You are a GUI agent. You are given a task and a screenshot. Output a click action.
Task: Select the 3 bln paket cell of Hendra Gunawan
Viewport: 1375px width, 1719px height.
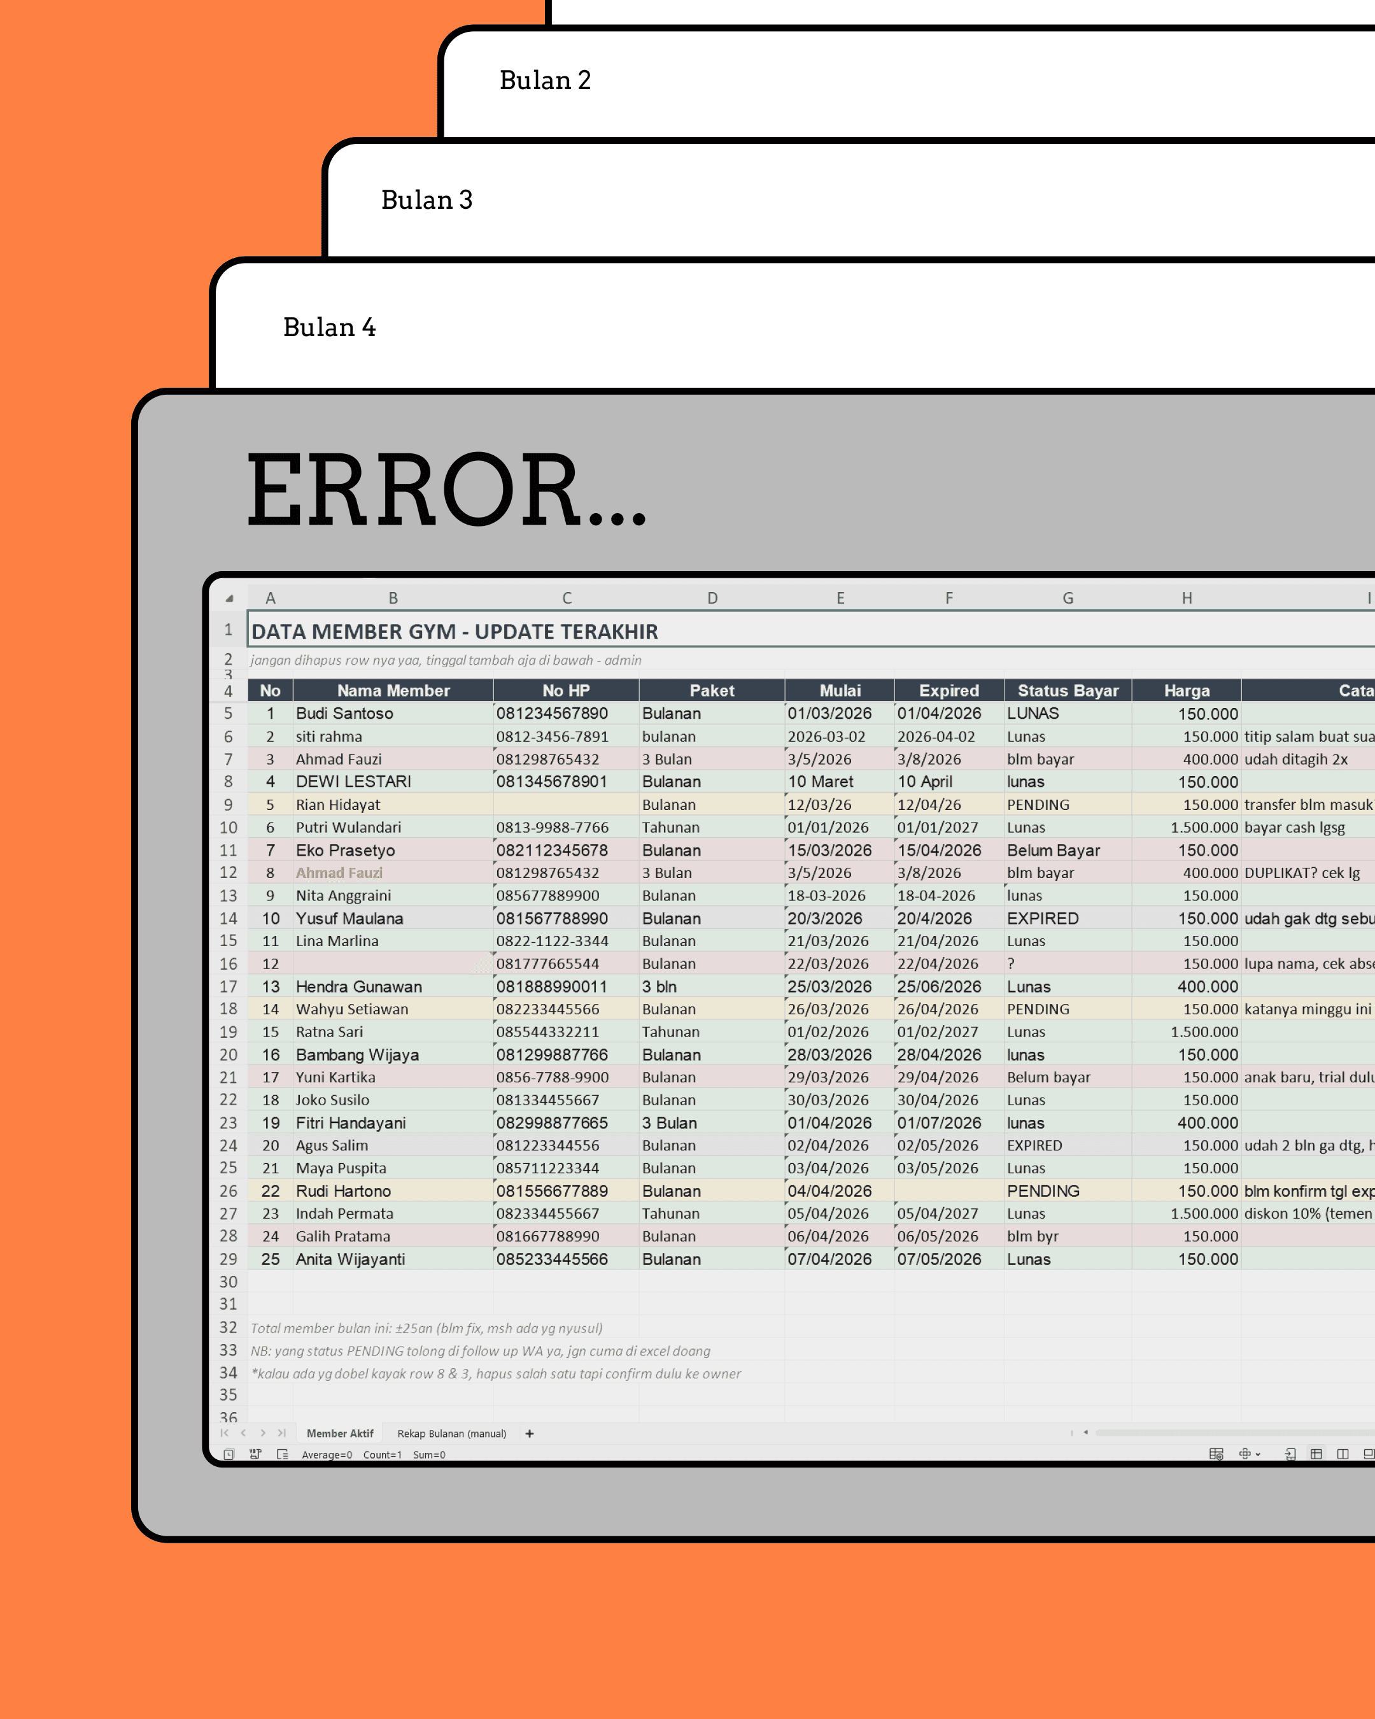pyautogui.click(x=712, y=987)
